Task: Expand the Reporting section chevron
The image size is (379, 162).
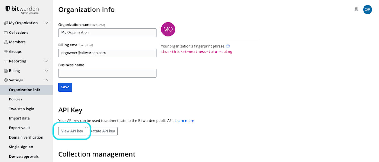Action: [x=46, y=61]
